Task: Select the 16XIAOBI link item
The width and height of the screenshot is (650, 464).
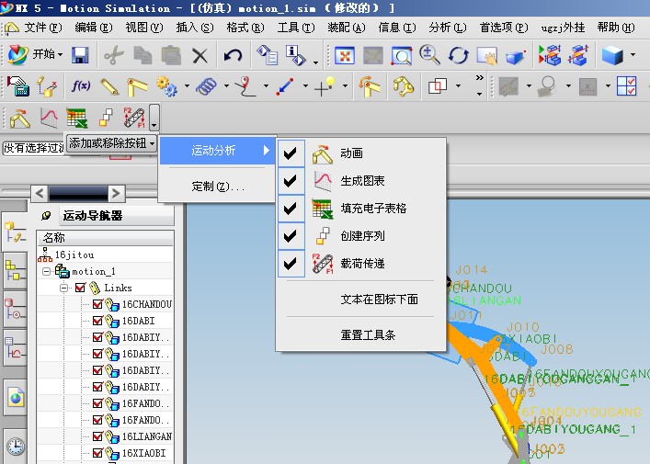Action: 143,453
